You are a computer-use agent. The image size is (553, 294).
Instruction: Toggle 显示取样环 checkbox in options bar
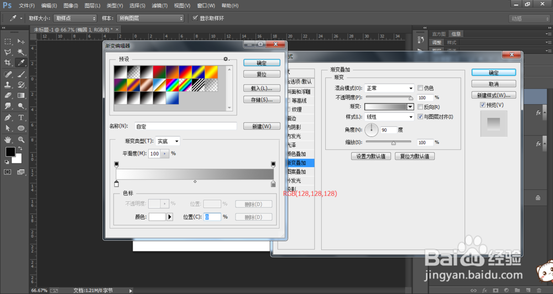(195, 18)
